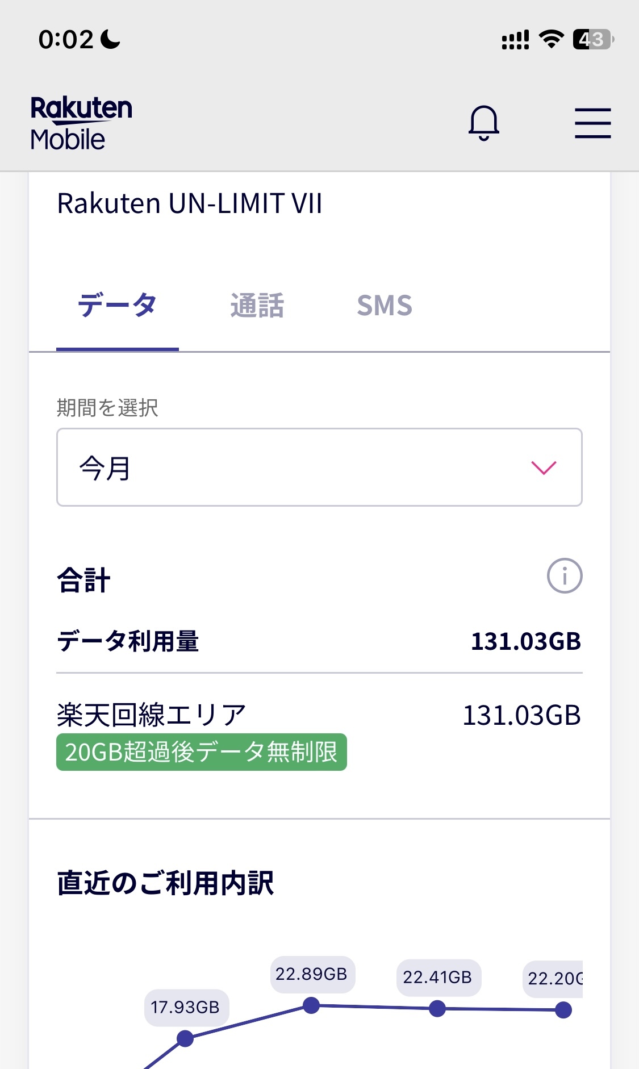The image size is (639, 1069).
Task: Tap the Rakuten Mobile logo
Action: [x=81, y=123]
